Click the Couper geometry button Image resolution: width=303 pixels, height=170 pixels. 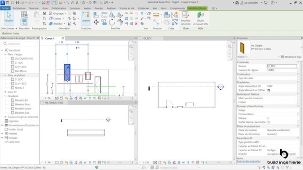[x=55, y=18]
